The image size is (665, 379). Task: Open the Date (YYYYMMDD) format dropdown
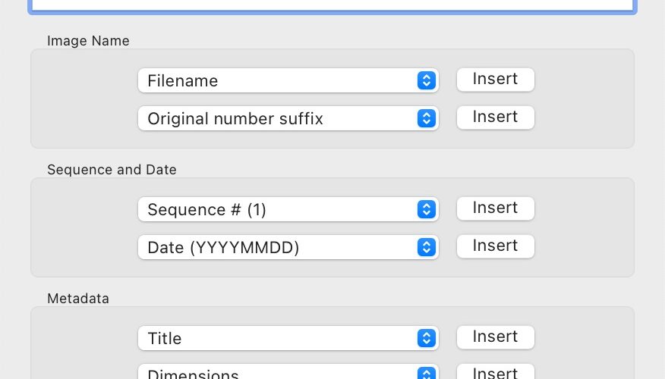coord(288,247)
